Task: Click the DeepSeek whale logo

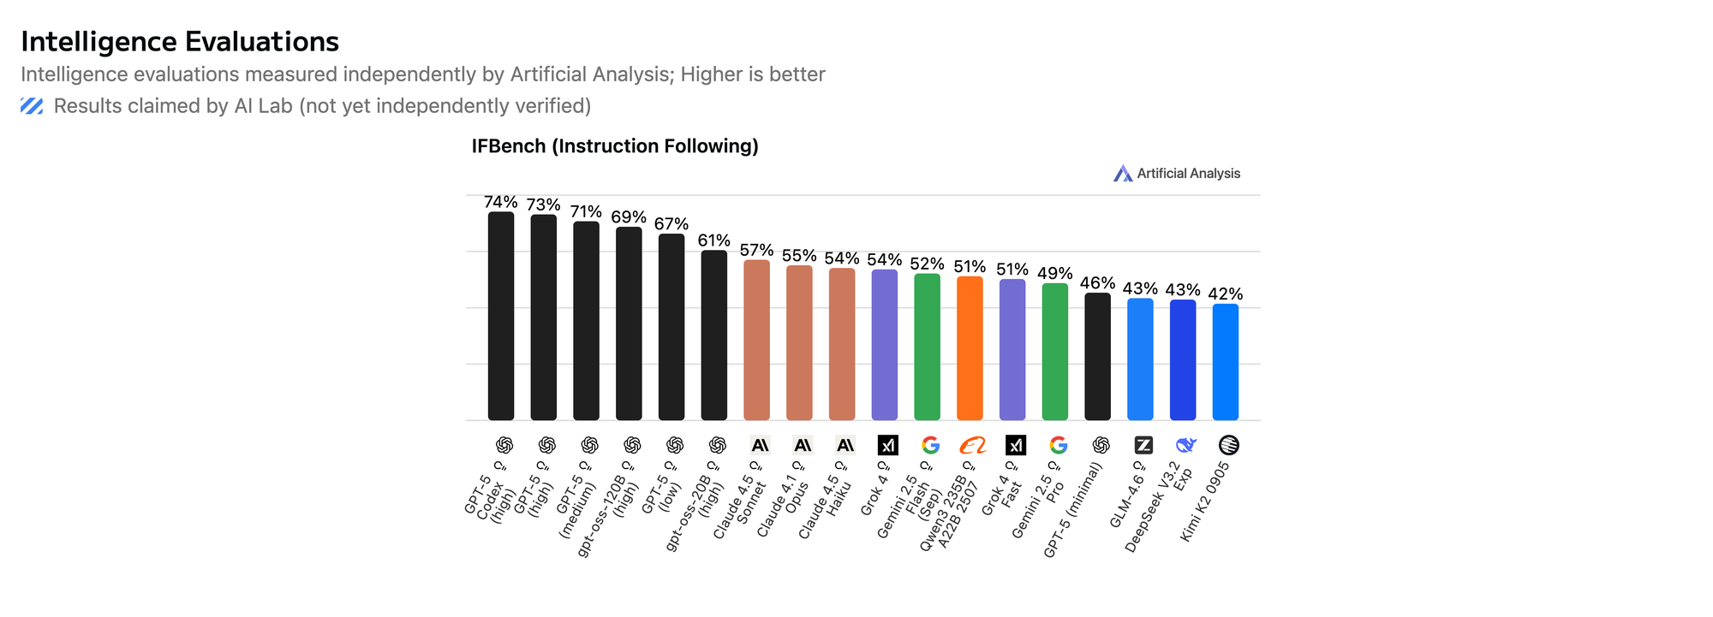Action: point(1185,445)
